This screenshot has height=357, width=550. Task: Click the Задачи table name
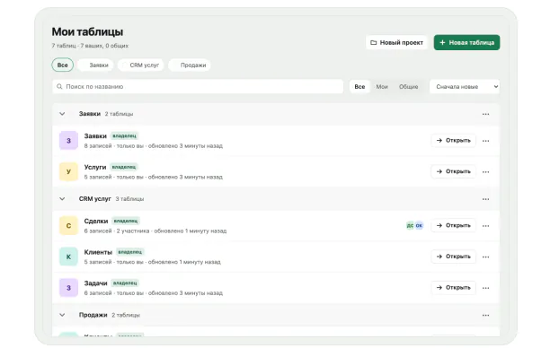(x=96, y=283)
